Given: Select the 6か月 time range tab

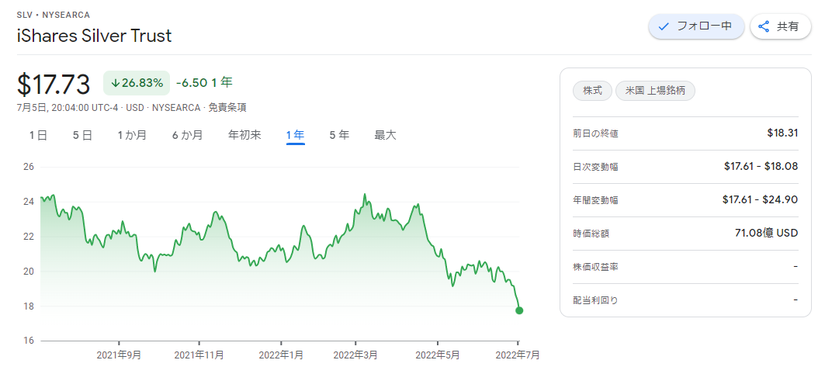Looking at the screenshot, I should point(187,135).
